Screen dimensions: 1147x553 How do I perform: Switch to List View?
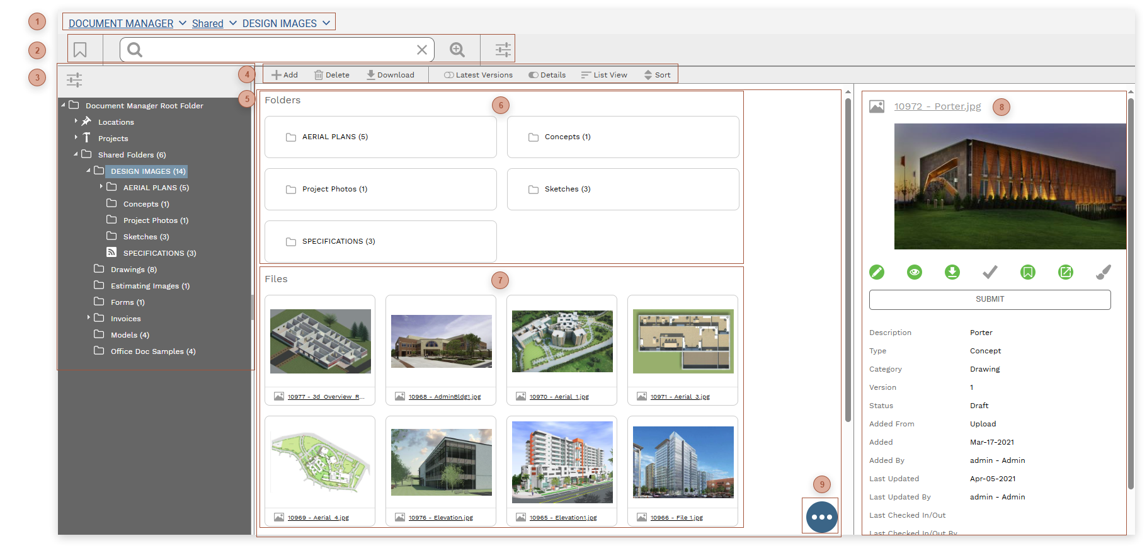604,75
